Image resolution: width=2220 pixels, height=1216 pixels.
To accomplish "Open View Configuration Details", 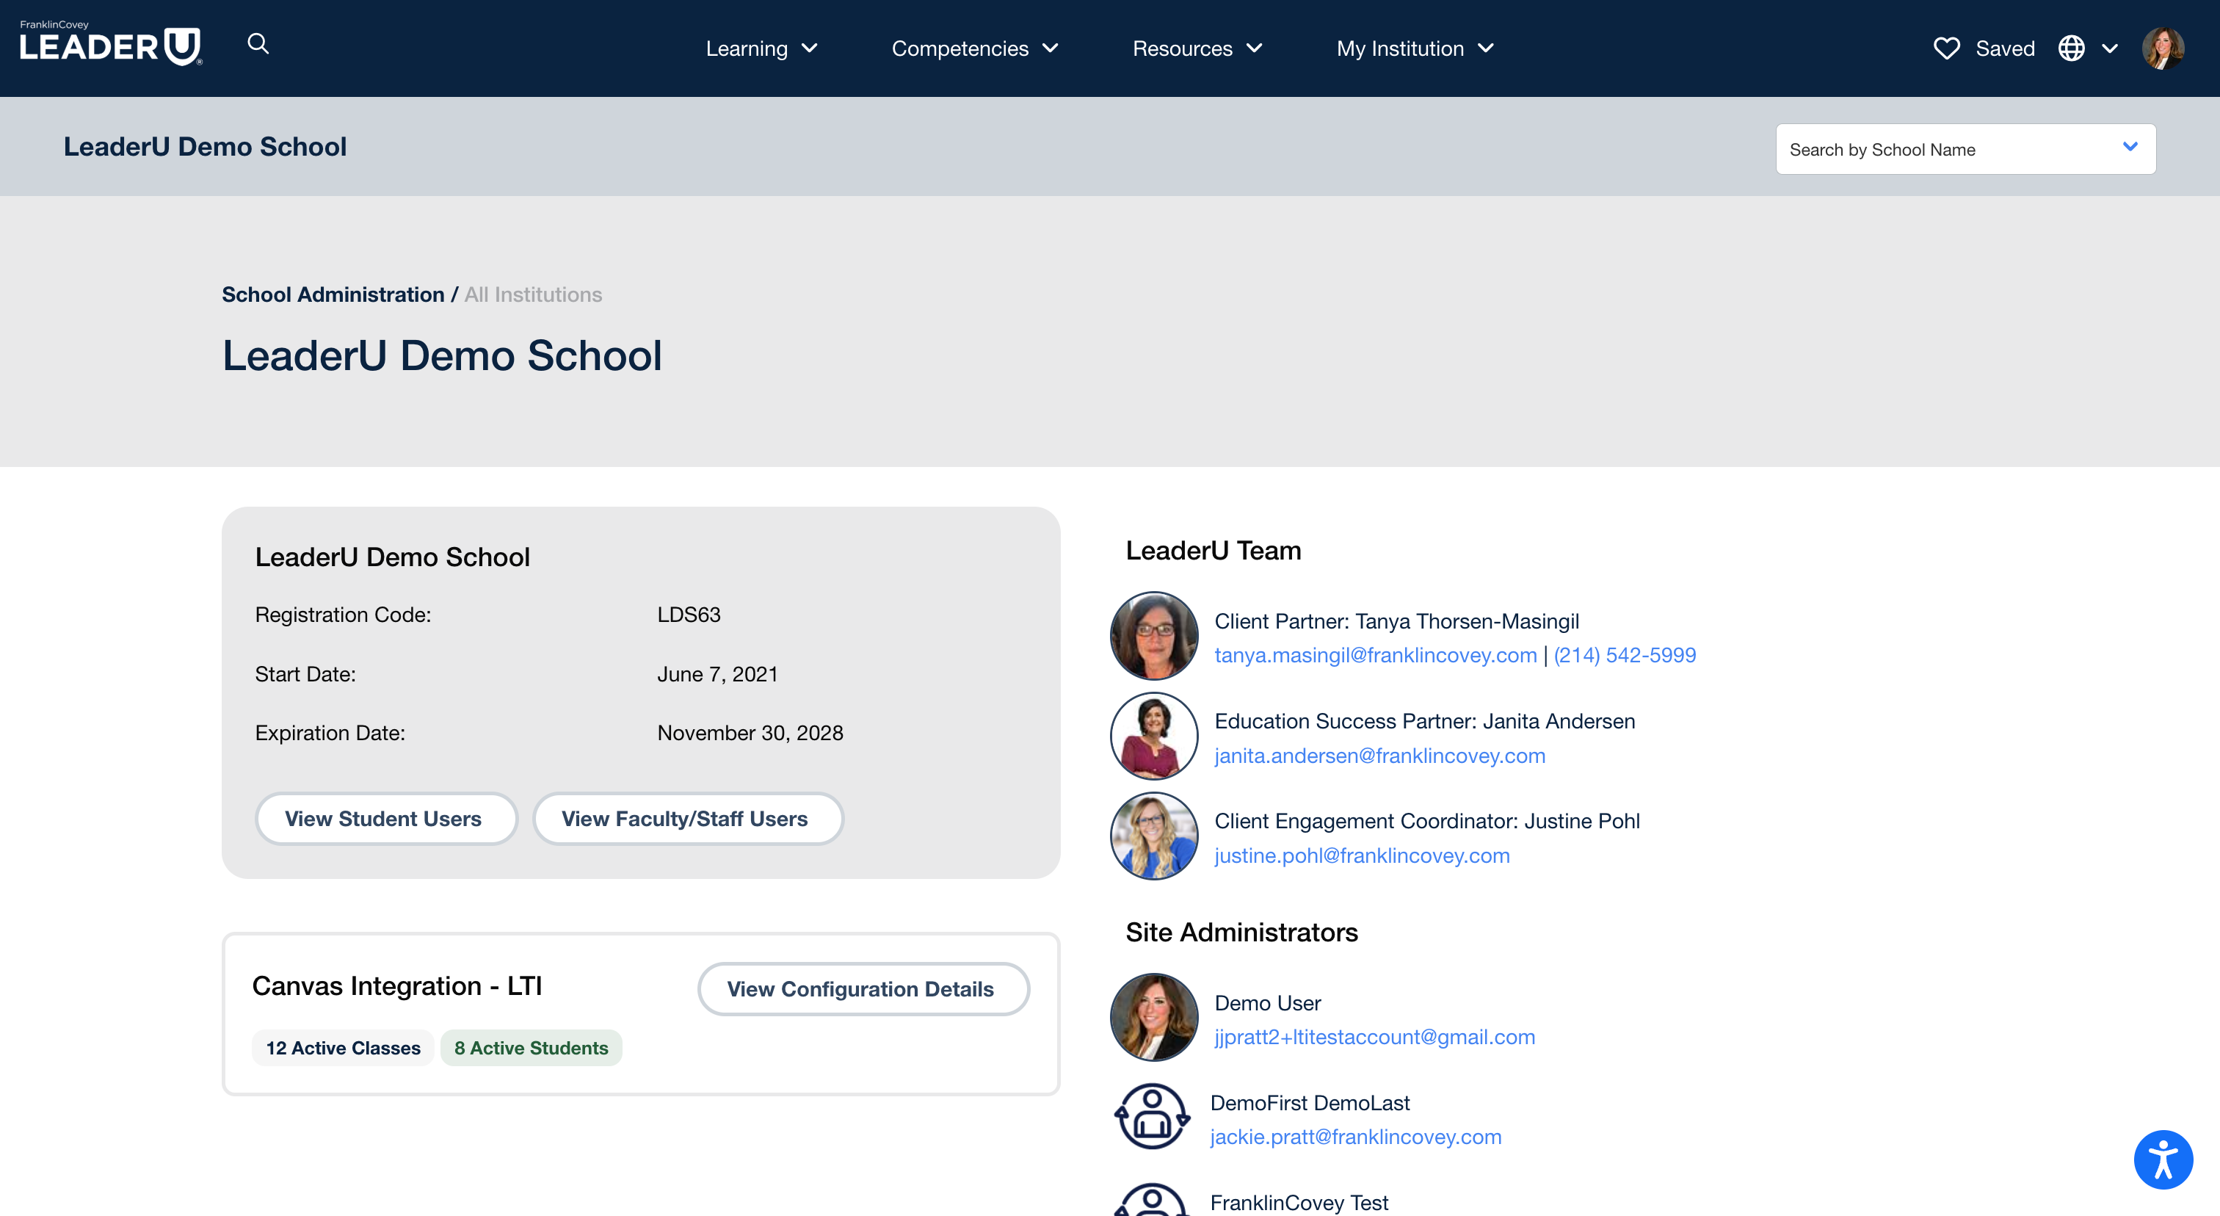I will pyautogui.click(x=863, y=988).
